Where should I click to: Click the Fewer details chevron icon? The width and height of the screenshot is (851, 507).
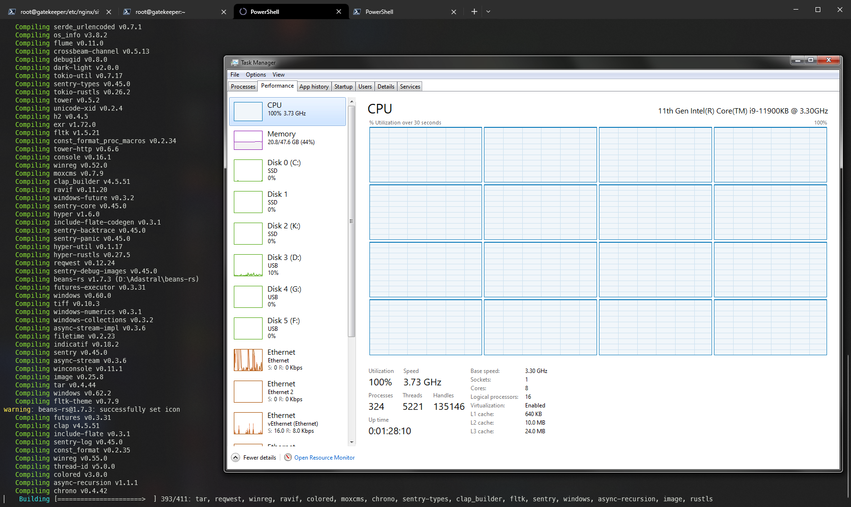236,457
